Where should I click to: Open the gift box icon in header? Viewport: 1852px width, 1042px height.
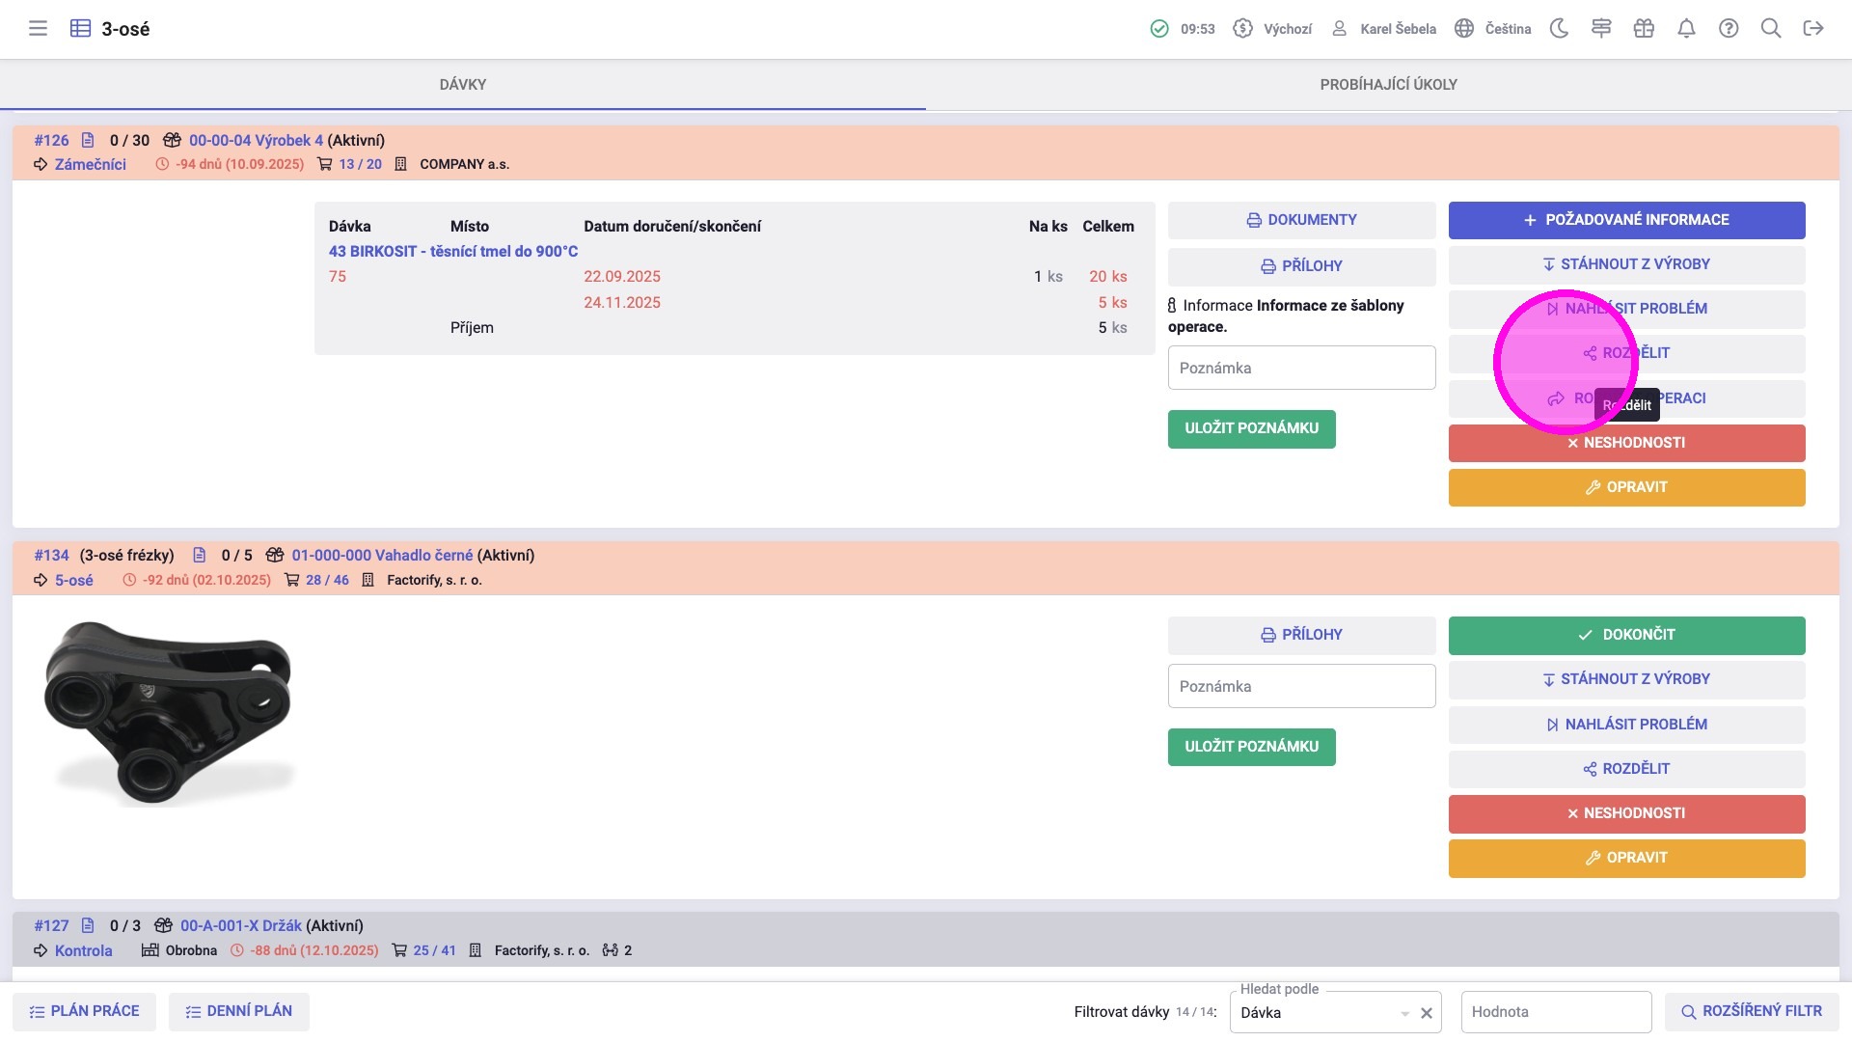pyautogui.click(x=1644, y=29)
